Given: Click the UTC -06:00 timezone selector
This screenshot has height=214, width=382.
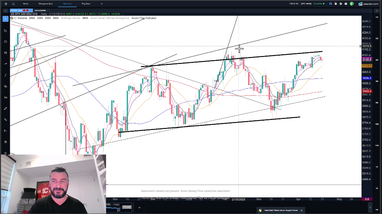Looking at the screenshot, I should click(306, 4).
